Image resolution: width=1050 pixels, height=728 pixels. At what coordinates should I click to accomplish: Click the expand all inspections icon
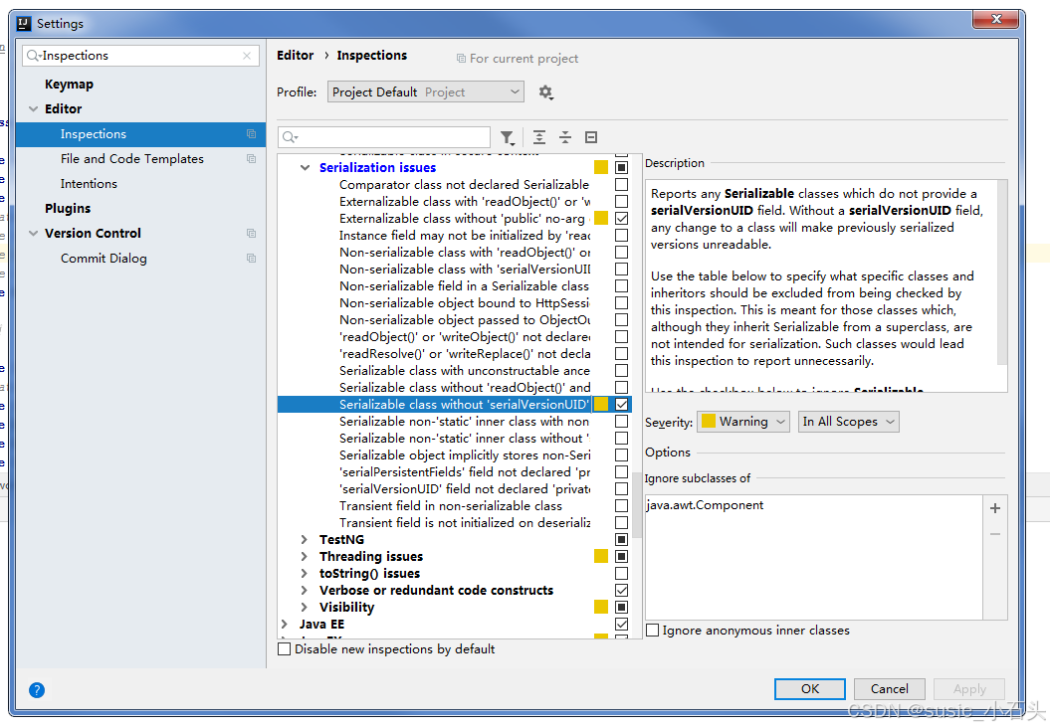point(537,137)
